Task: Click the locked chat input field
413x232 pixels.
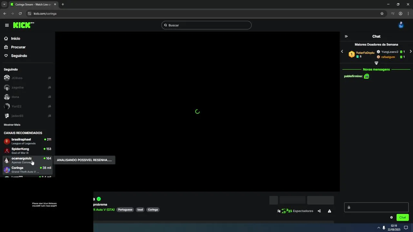Action: tap(376, 207)
